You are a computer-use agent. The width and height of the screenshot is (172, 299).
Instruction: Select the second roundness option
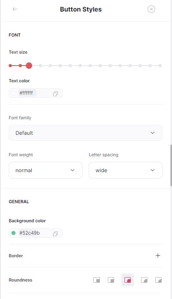111,280
